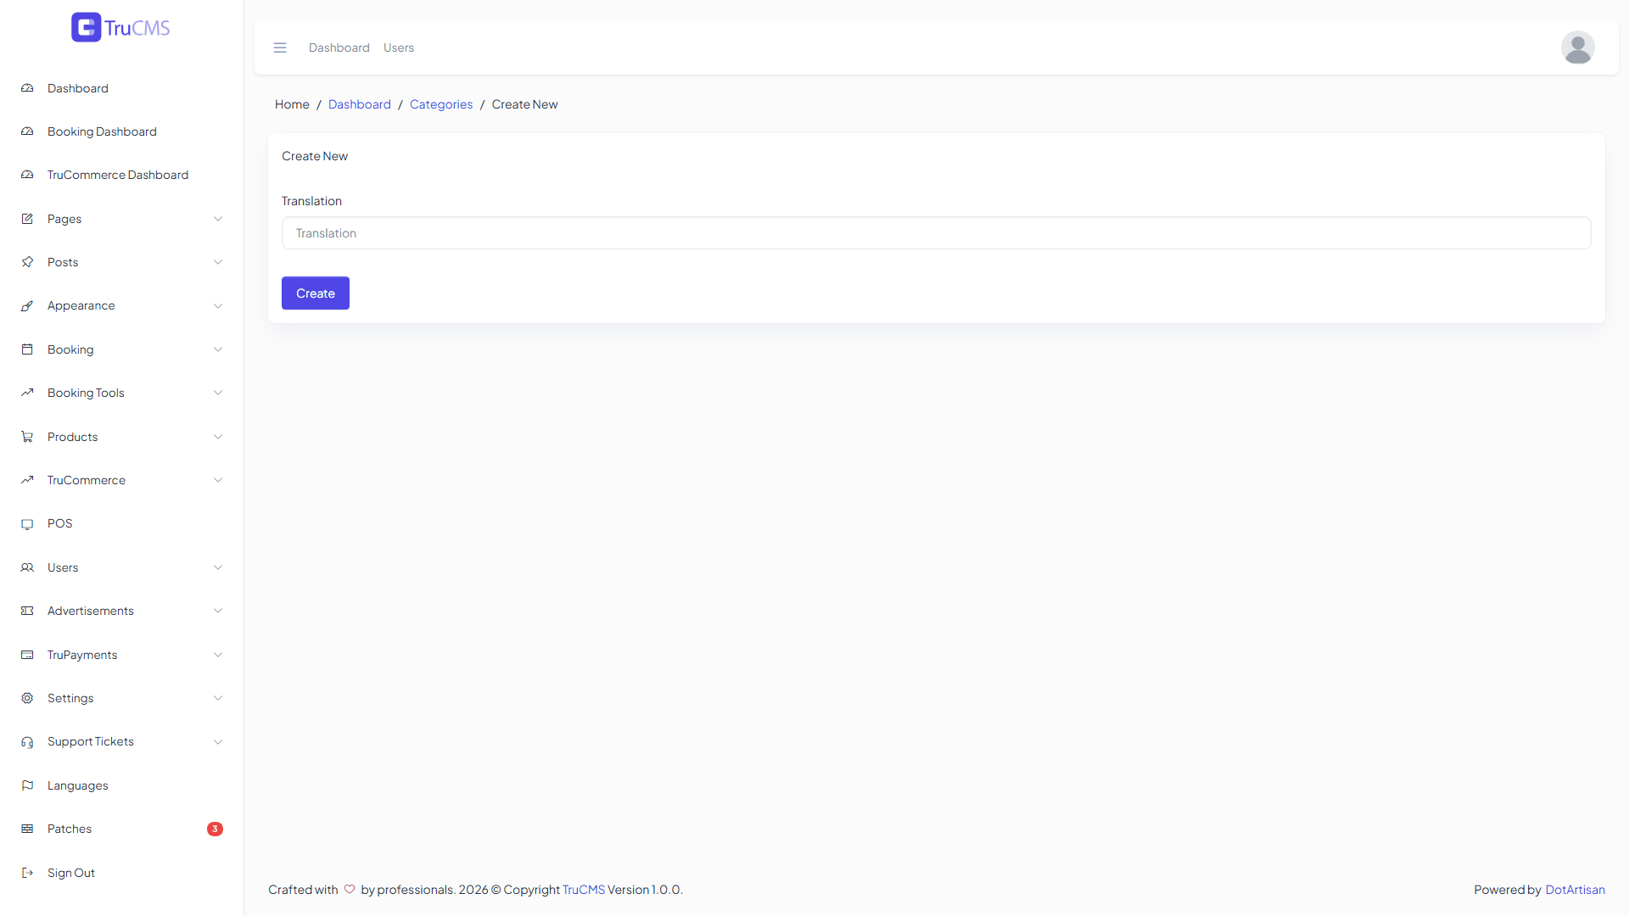Open the Patches sidebar item
The width and height of the screenshot is (1629, 916).
click(121, 829)
